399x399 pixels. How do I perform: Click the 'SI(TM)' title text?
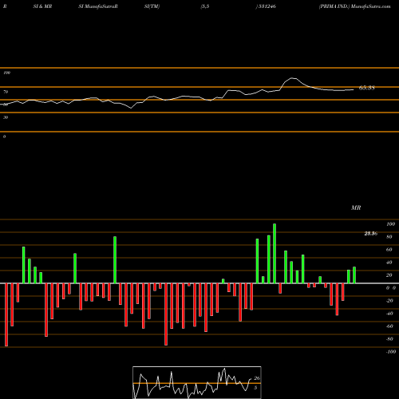click(152, 6)
